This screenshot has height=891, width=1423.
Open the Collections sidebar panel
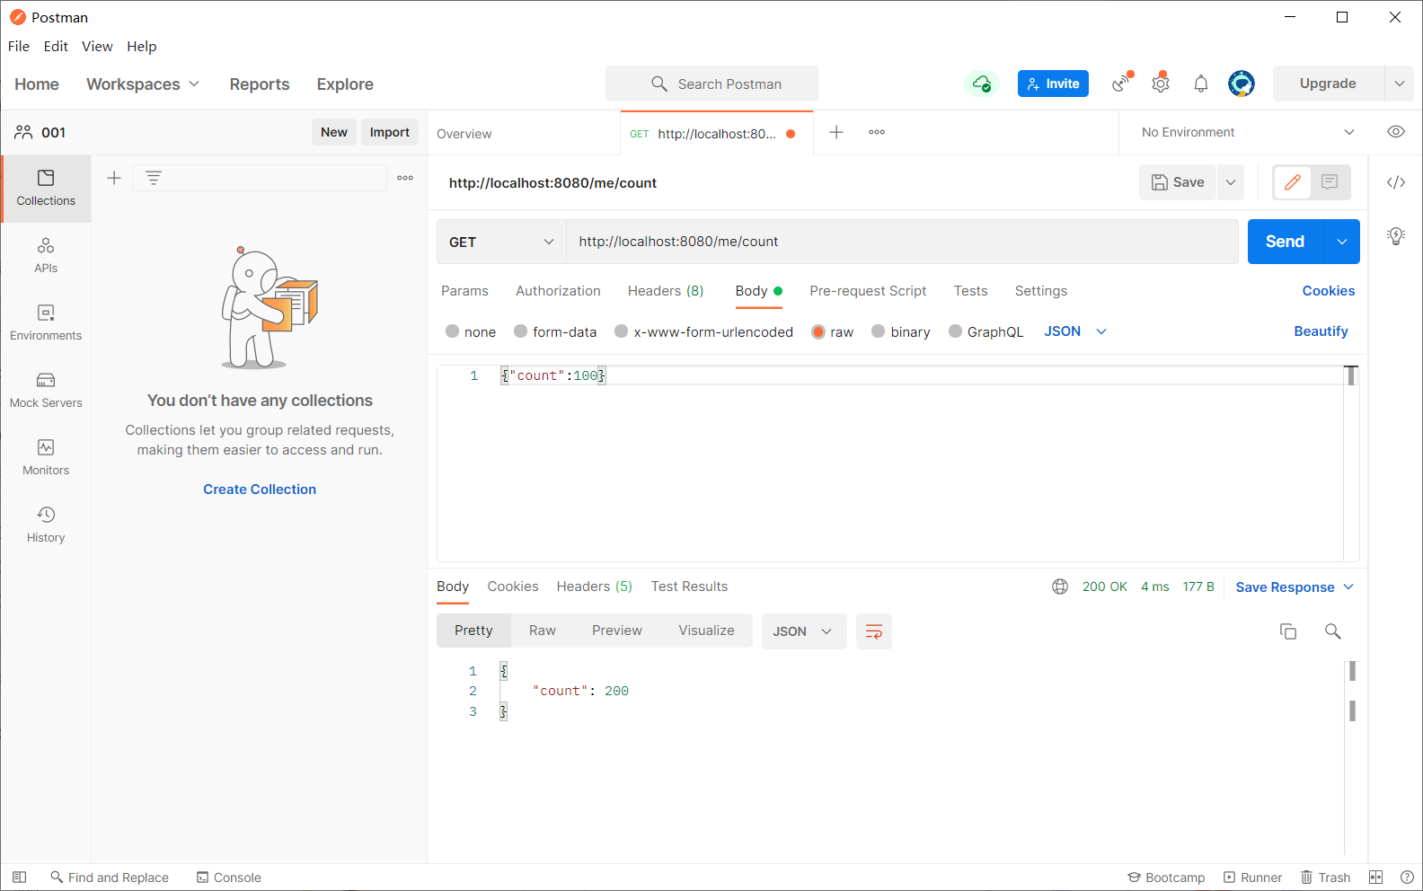pos(46,189)
